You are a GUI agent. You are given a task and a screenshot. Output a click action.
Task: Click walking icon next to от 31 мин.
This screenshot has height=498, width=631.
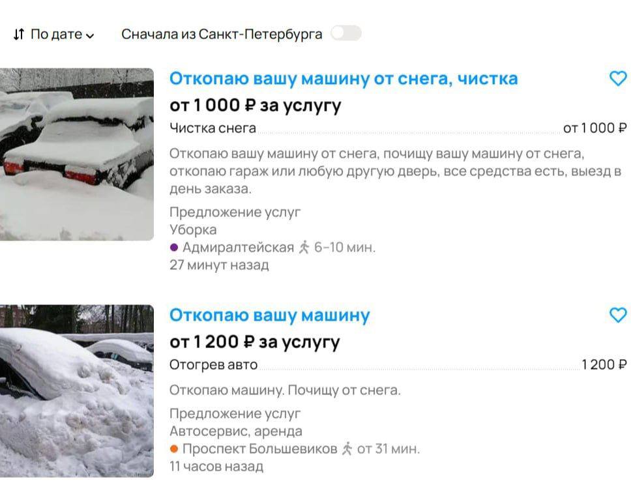tap(347, 448)
